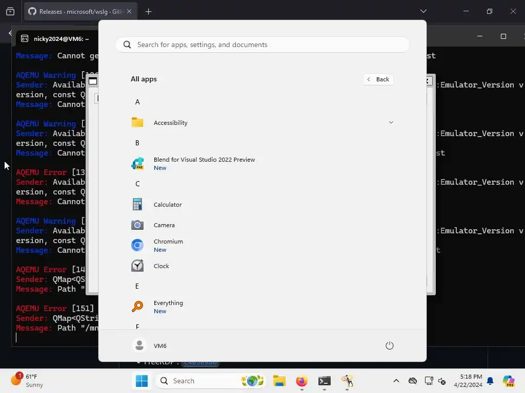525x393 pixels.
Task: Click the cloud sync tray icon
Action: click(413, 381)
